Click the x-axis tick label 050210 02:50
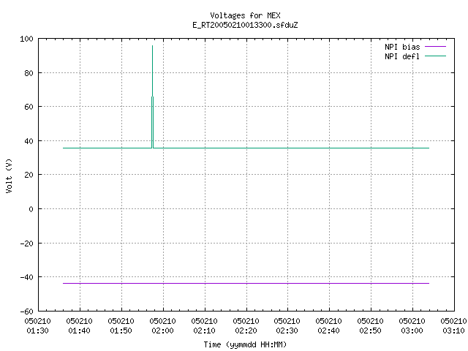 click(371, 325)
